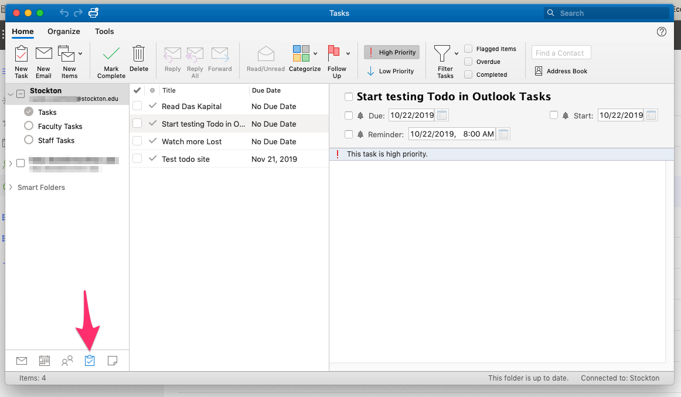Image resolution: width=681 pixels, height=397 pixels.
Task: Open the Tools tab
Action: tap(104, 31)
